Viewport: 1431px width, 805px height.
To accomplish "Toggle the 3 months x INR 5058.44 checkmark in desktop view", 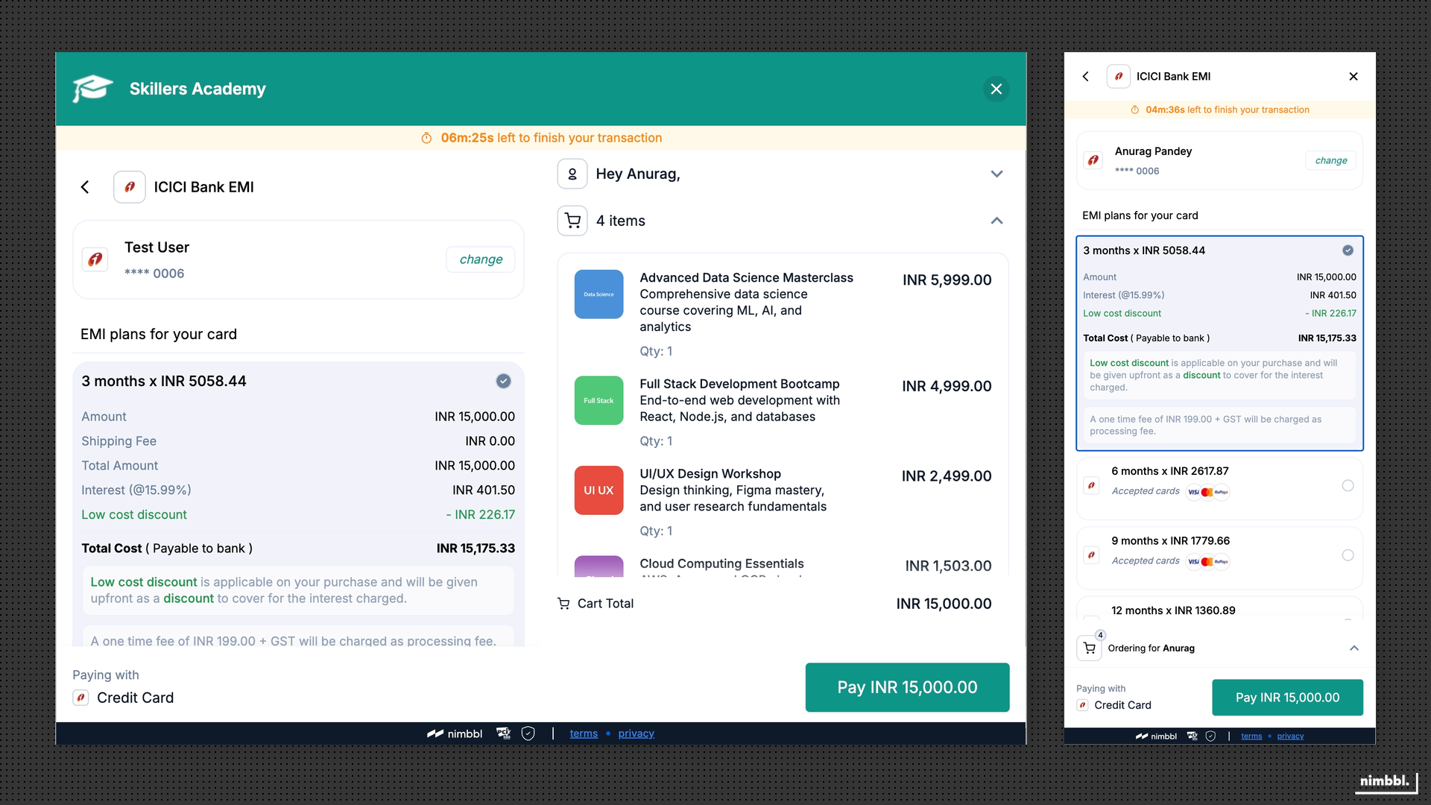I will (x=504, y=381).
